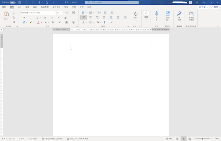Switch to the Insert (插入) tab
The image size is (221, 141).
[x=20, y=7]
